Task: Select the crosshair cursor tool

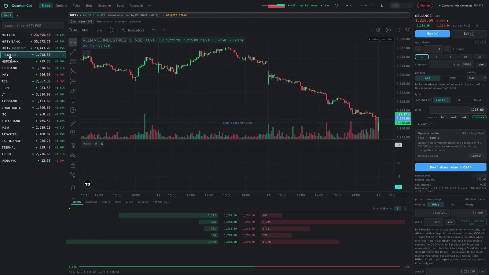Action: coord(73,42)
